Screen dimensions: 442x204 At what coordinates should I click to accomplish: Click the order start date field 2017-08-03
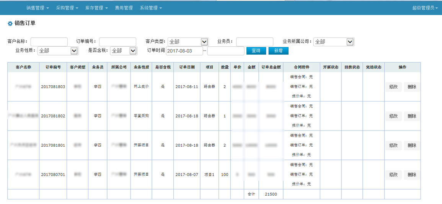(184, 51)
